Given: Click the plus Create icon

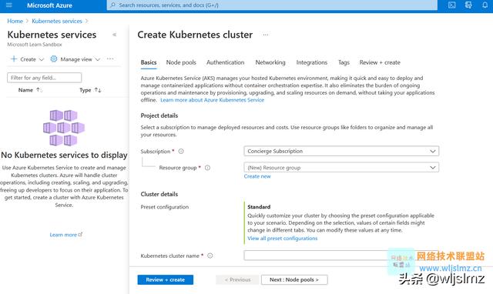Looking at the screenshot, I should click(14, 59).
